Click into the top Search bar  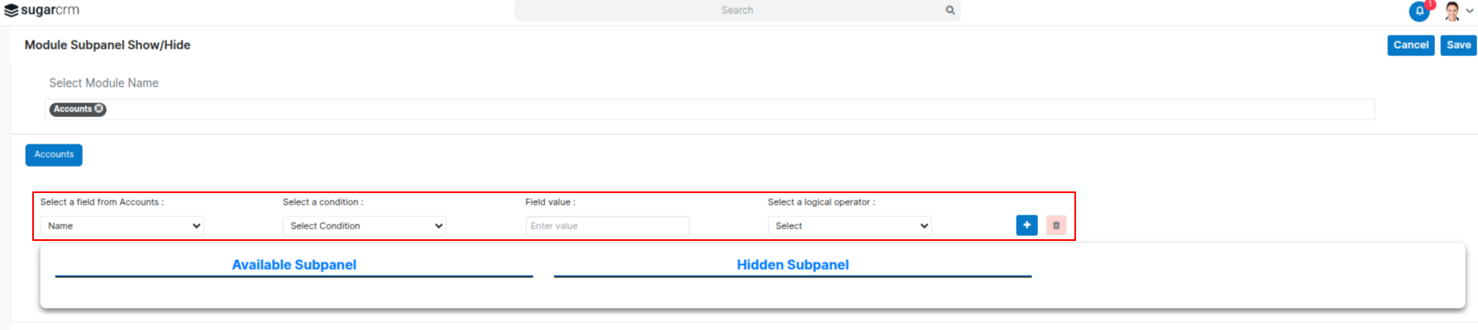click(728, 11)
